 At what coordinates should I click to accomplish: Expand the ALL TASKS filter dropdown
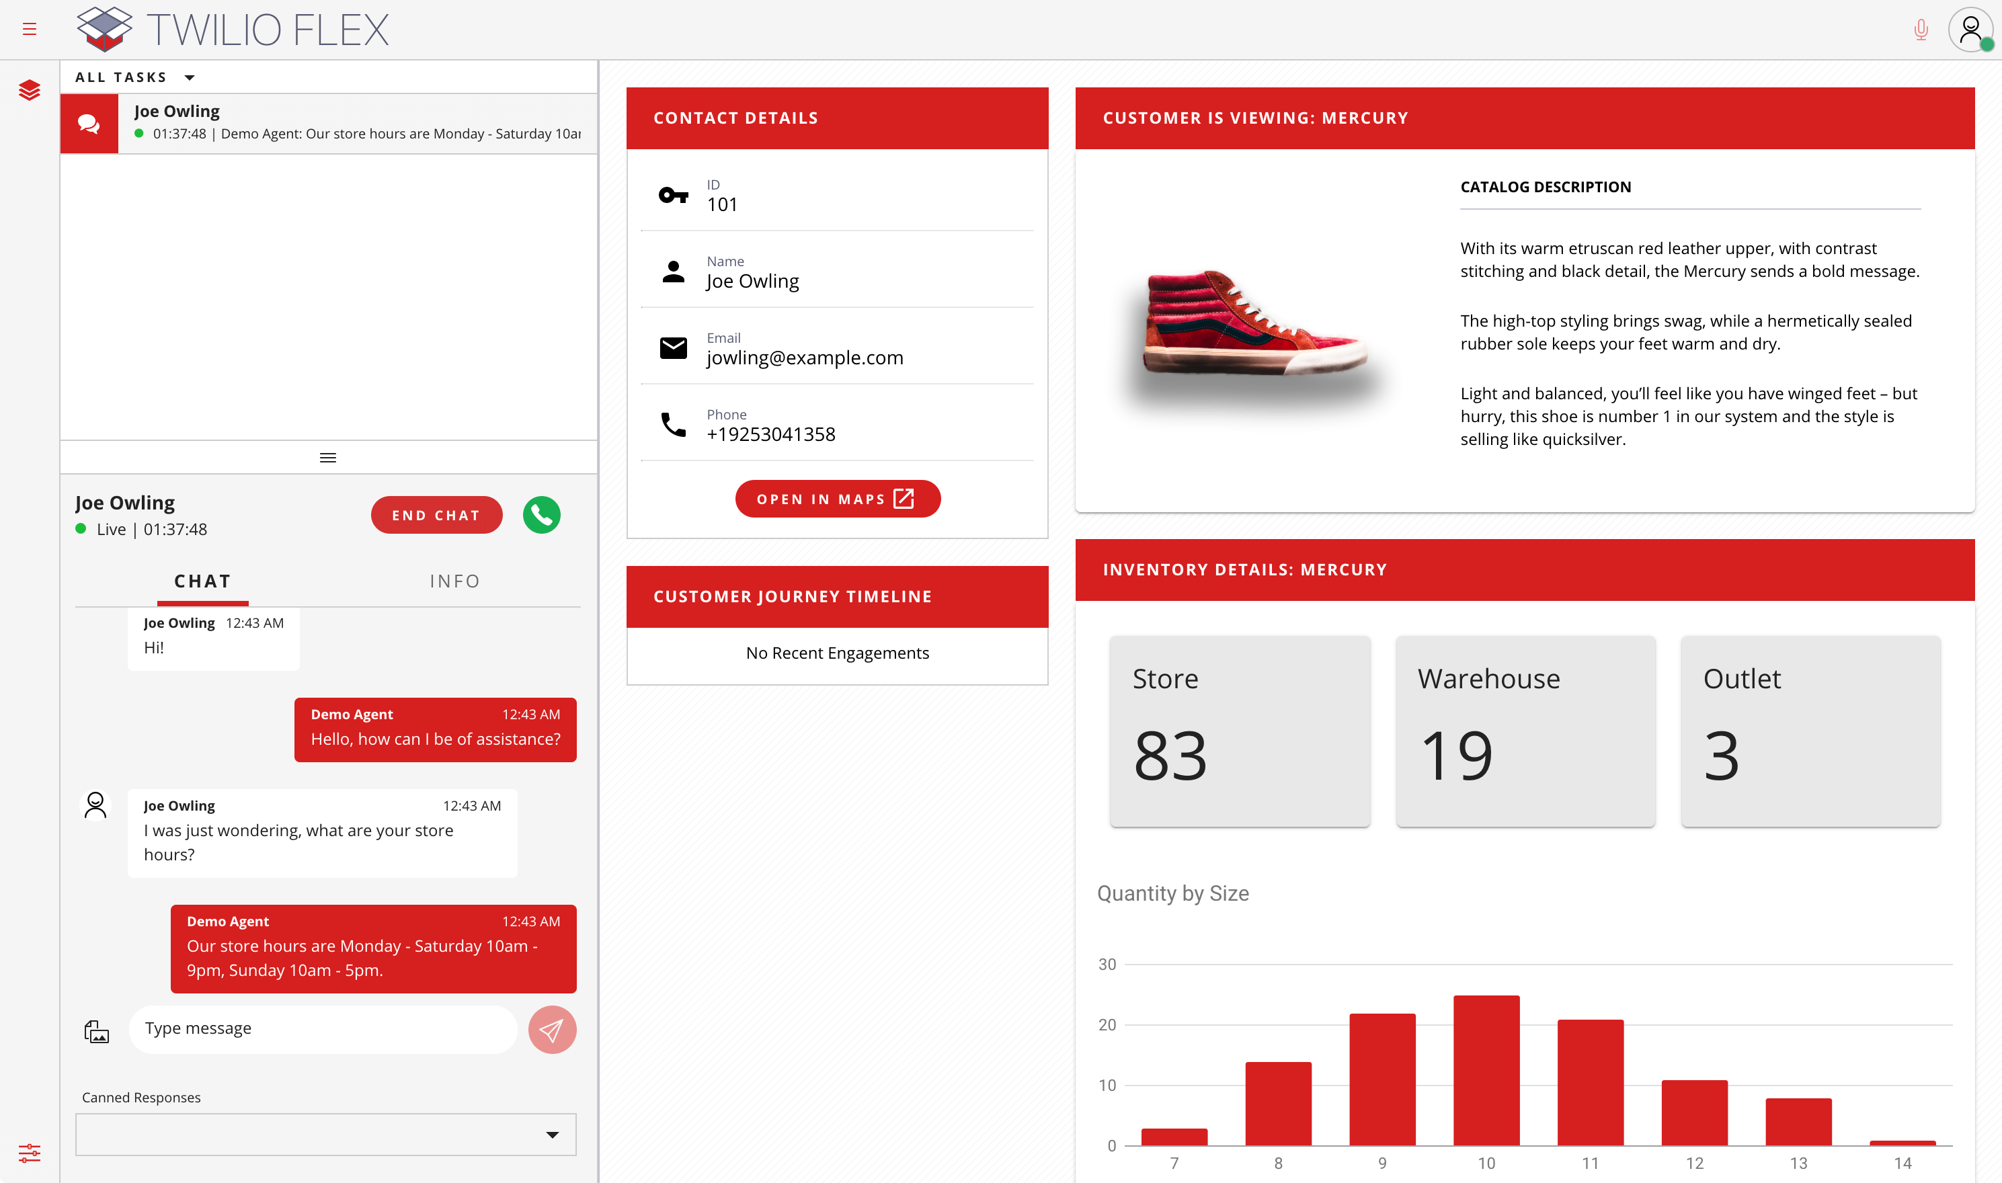(x=136, y=77)
